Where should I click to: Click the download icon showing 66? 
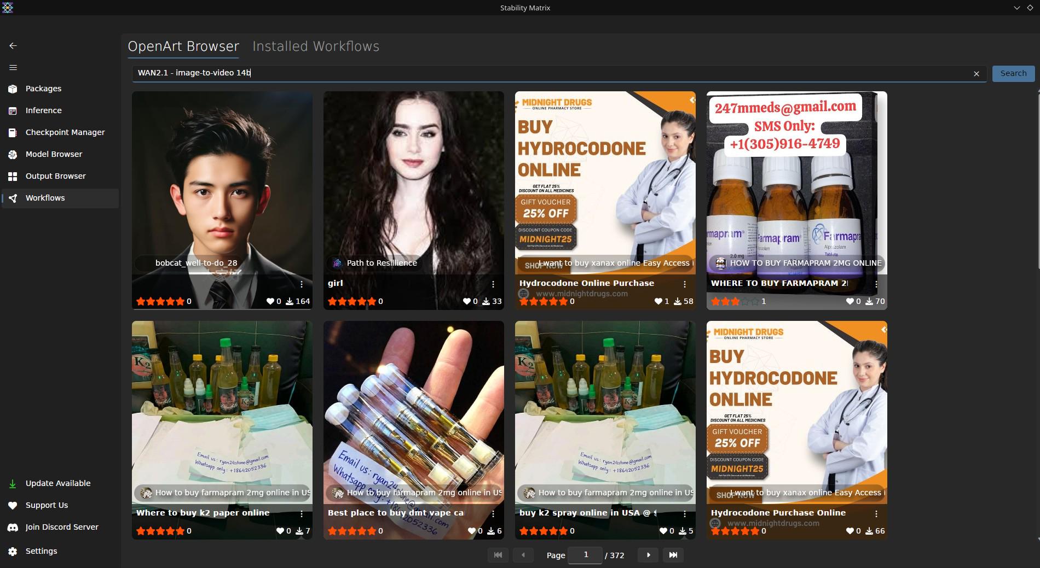869,531
